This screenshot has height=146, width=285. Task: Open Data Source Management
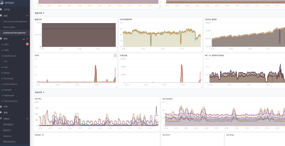15,21
